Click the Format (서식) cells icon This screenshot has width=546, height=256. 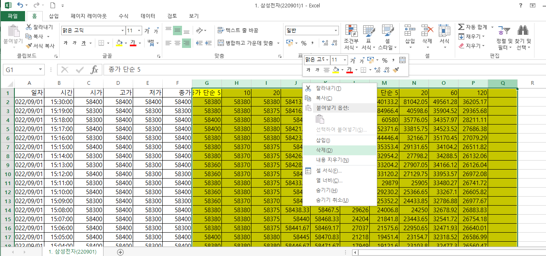(x=444, y=30)
